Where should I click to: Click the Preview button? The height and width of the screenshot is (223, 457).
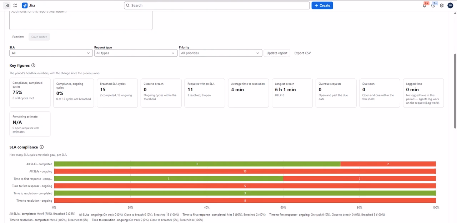tap(18, 37)
